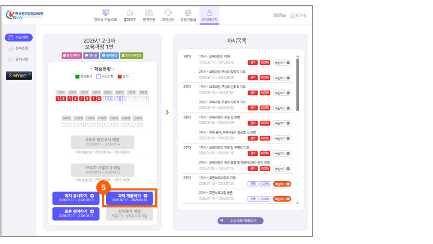This screenshot has height=244, width=433.
Task: Select 1주차 first session red box
Action: pos(58,99)
